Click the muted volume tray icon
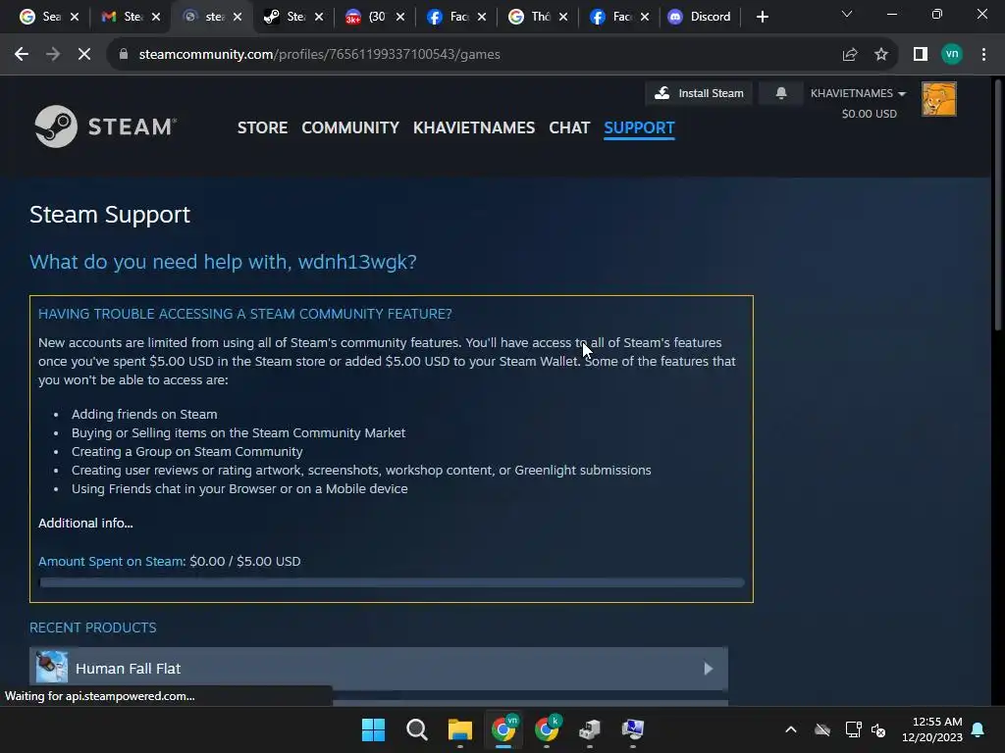The height and width of the screenshot is (753, 1005). tap(878, 729)
